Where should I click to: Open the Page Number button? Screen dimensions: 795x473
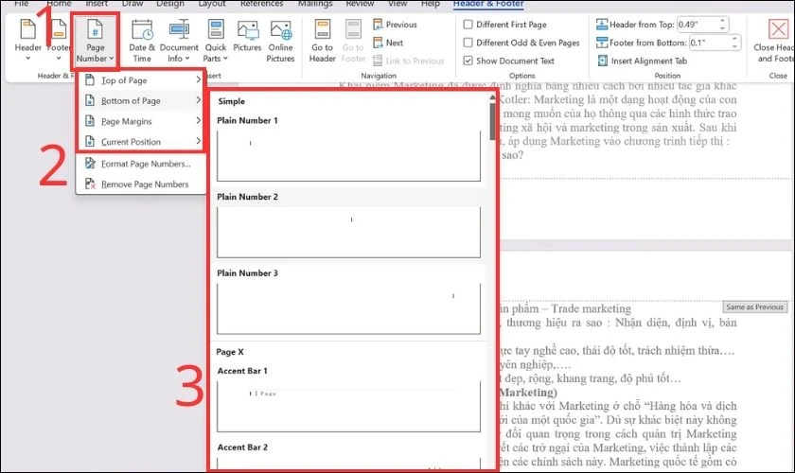coord(97,42)
